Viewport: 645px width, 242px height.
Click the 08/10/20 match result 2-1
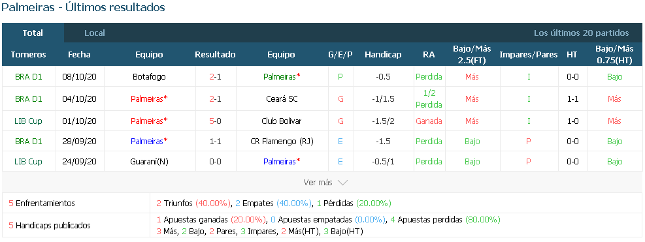tap(215, 77)
